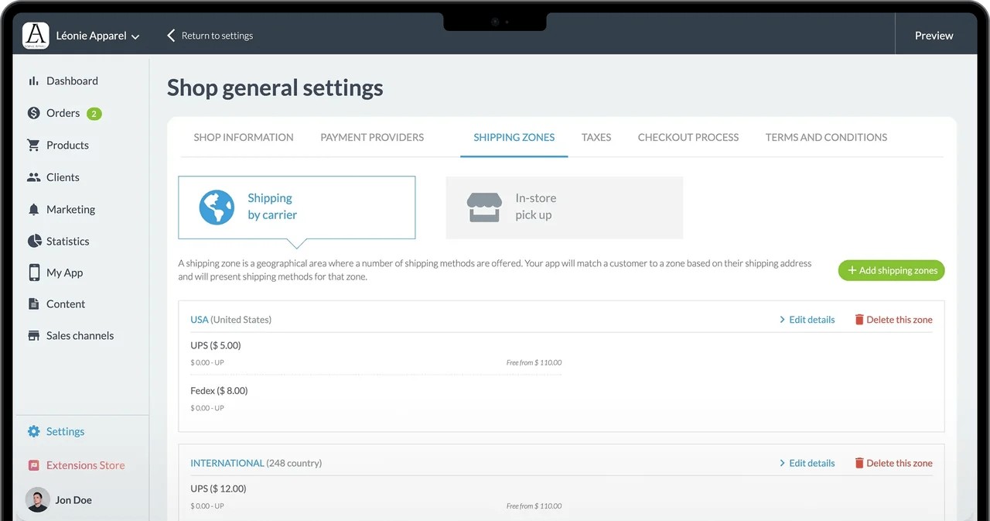Open Dashboard from sidebar bar-chart icon

pos(33,81)
